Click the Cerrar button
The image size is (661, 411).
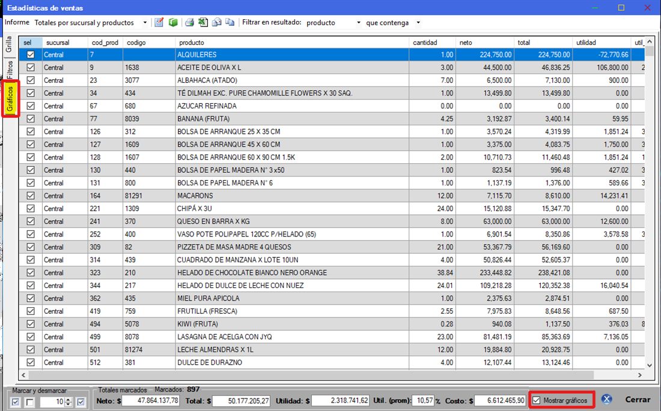[x=638, y=400]
